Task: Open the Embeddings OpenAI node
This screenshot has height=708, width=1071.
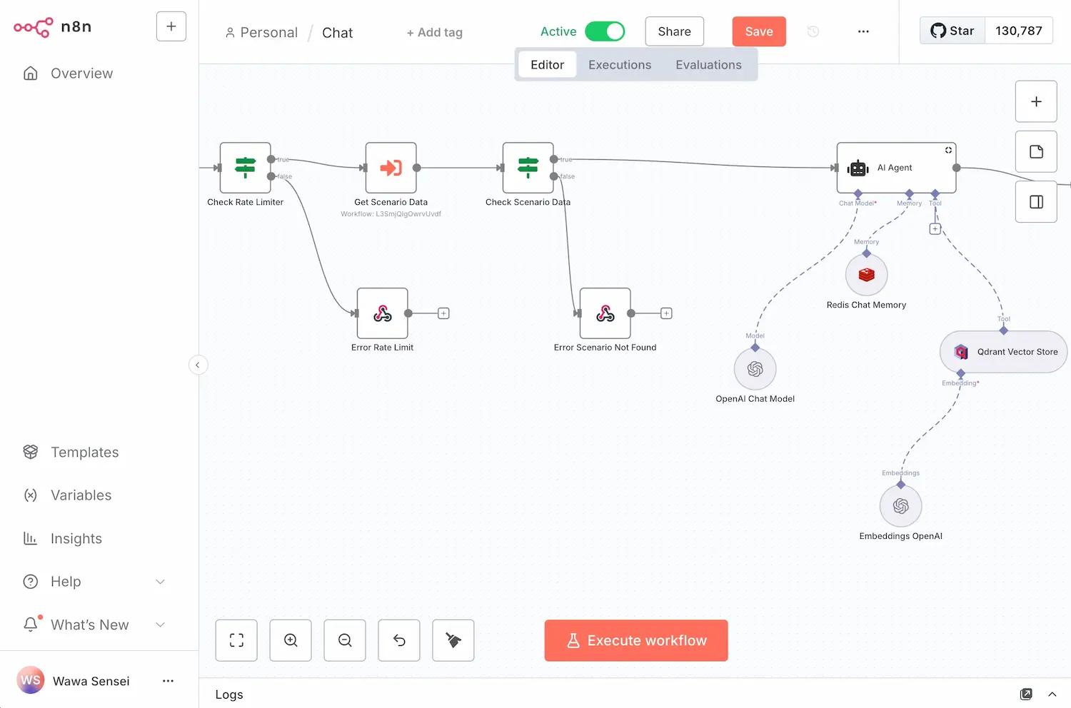Action: [900, 506]
